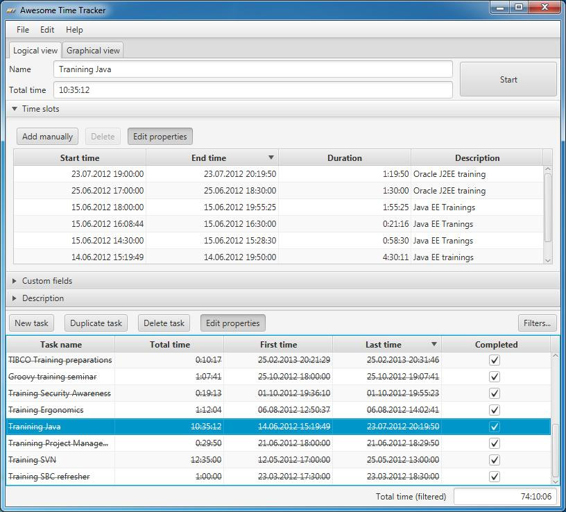The width and height of the screenshot is (566, 512).
Task: Select time slot starting 25.06.2012 17:00:00
Action: 278,191
